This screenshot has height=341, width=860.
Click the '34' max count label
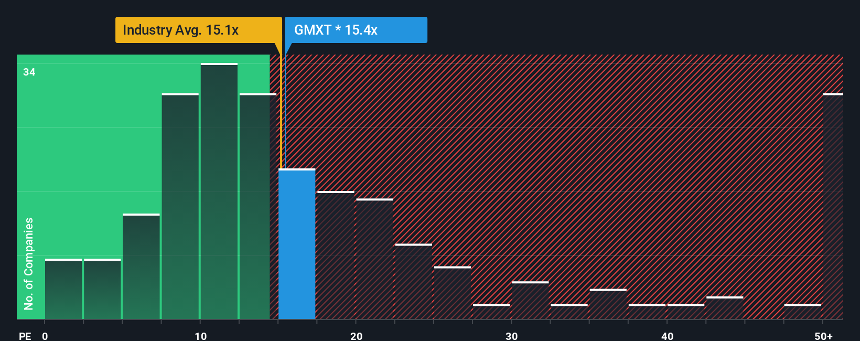29,72
